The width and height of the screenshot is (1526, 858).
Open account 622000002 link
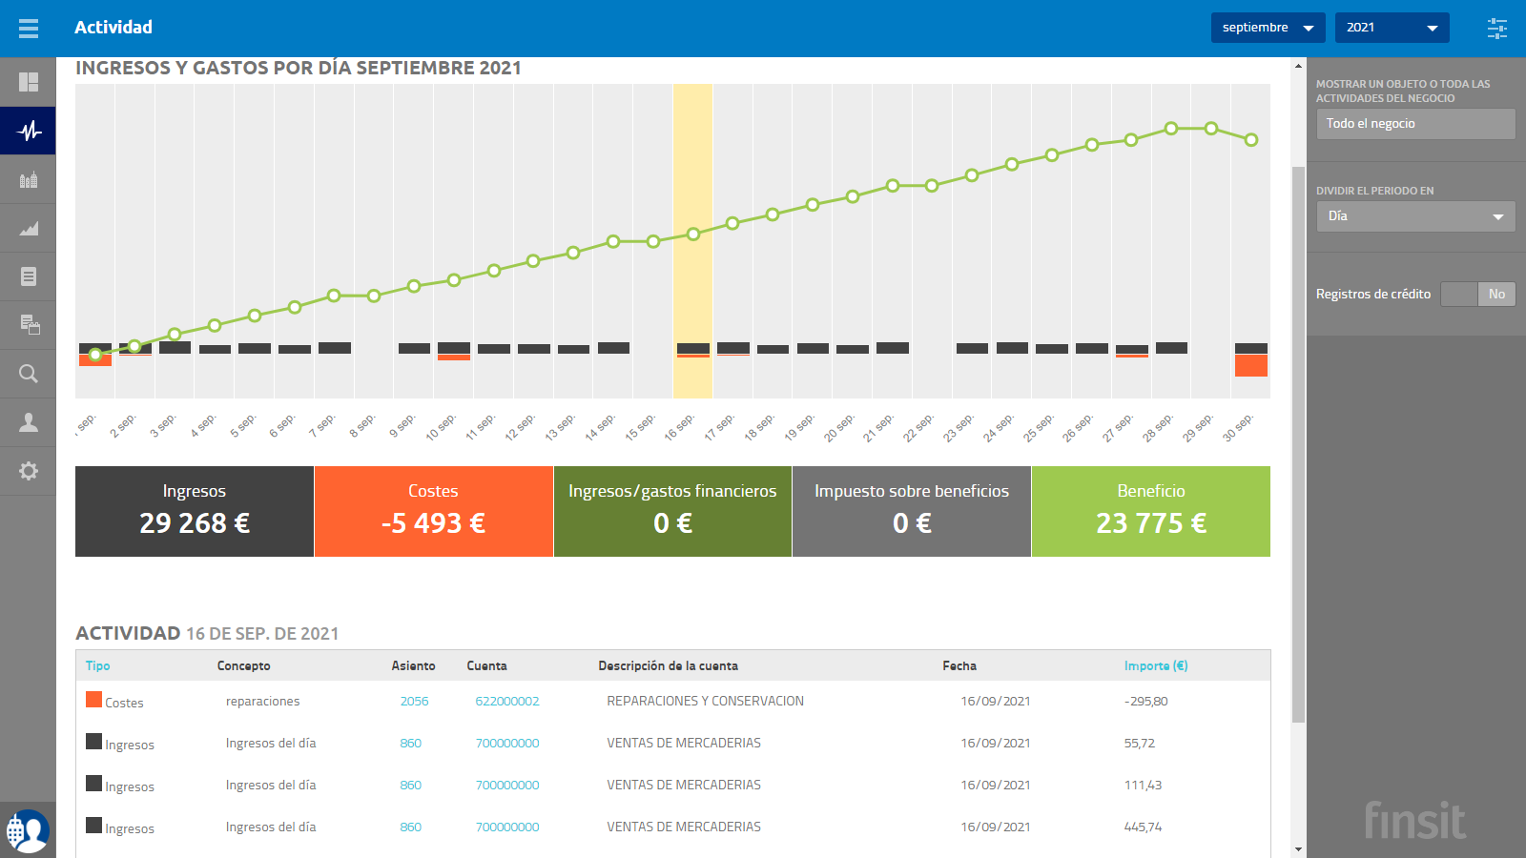point(507,701)
